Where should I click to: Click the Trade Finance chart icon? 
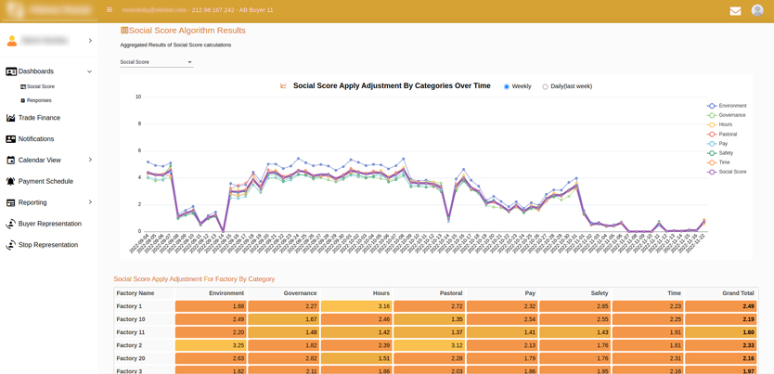pyautogui.click(x=11, y=118)
